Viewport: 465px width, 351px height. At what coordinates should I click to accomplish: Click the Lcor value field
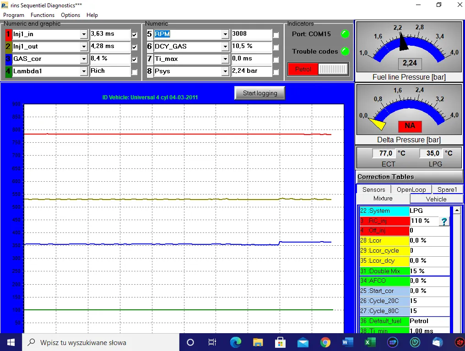(429, 240)
